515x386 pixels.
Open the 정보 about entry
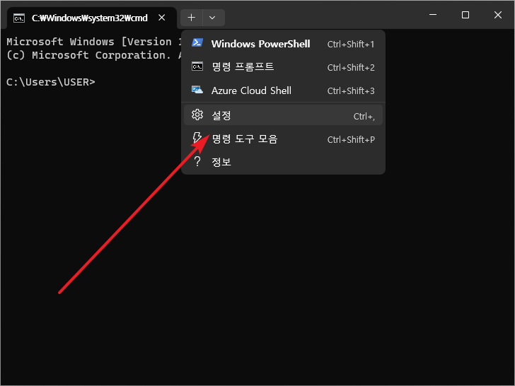pyautogui.click(x=283, y=162)
